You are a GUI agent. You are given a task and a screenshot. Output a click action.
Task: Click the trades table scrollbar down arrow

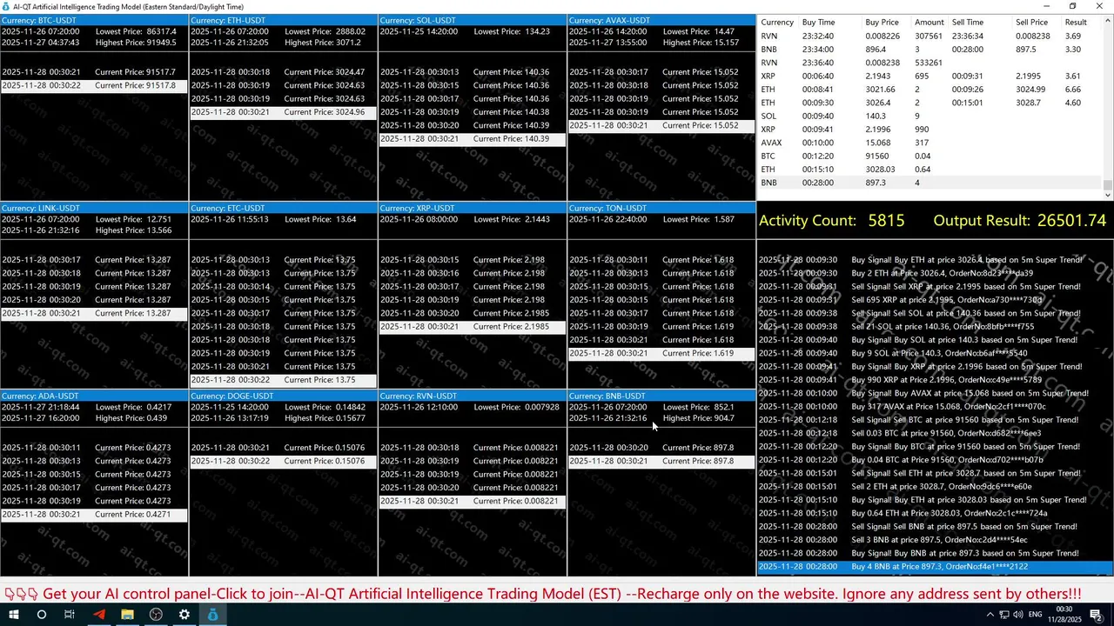1108,196
